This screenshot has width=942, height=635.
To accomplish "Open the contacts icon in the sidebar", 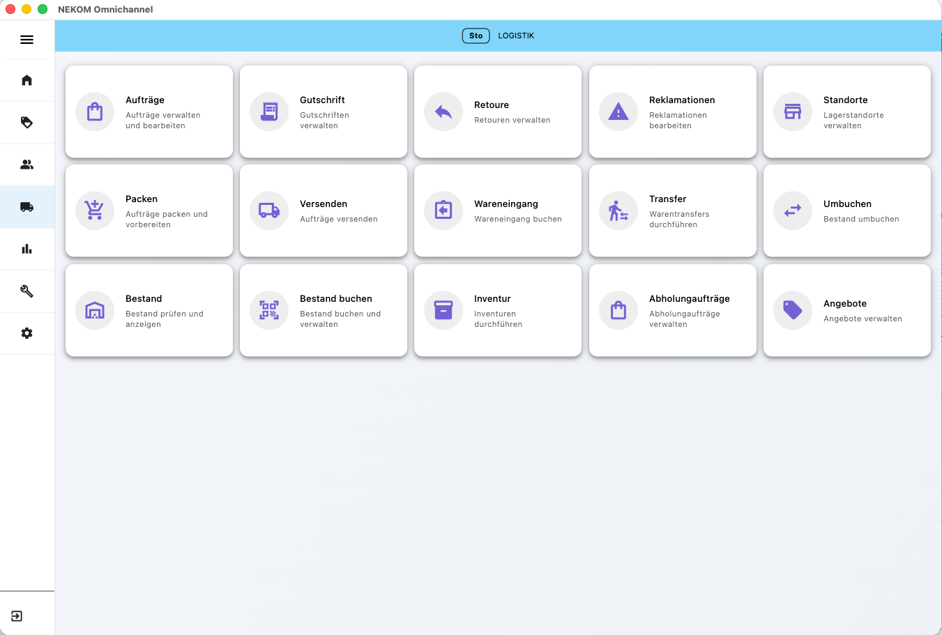I will click(x=26, y=165).
